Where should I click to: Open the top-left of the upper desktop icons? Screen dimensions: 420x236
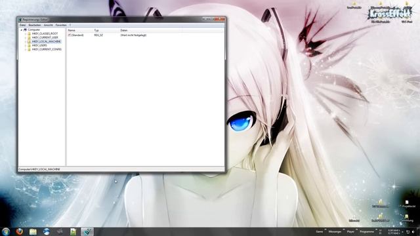[x=354, y=4]
